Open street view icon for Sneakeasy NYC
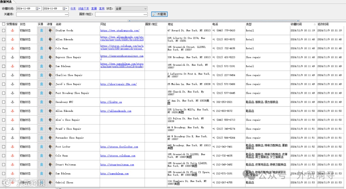The width and height of the screenshot is (346, 189). (41, 102)
